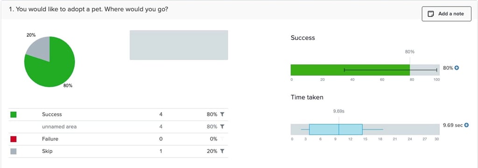This screenshot has width=478, height=168.
Task: Select the Failure row label
Action: 50,139
